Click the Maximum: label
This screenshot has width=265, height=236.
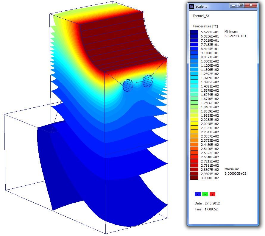click(x=232, y=169)
